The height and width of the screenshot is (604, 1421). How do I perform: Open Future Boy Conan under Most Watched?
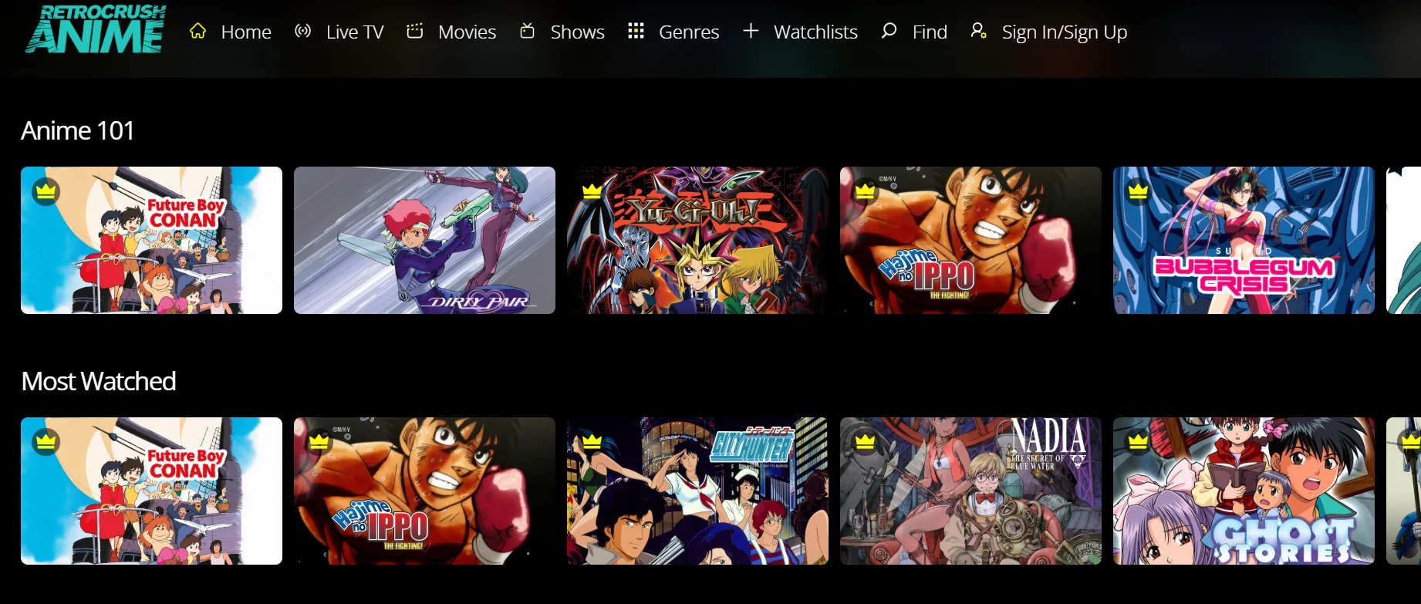(151, 491)
